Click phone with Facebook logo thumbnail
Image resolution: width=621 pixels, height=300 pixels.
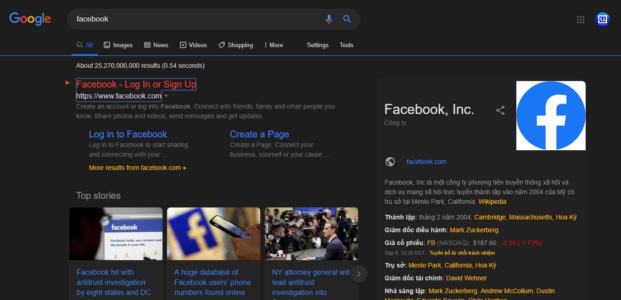point(213,234)
